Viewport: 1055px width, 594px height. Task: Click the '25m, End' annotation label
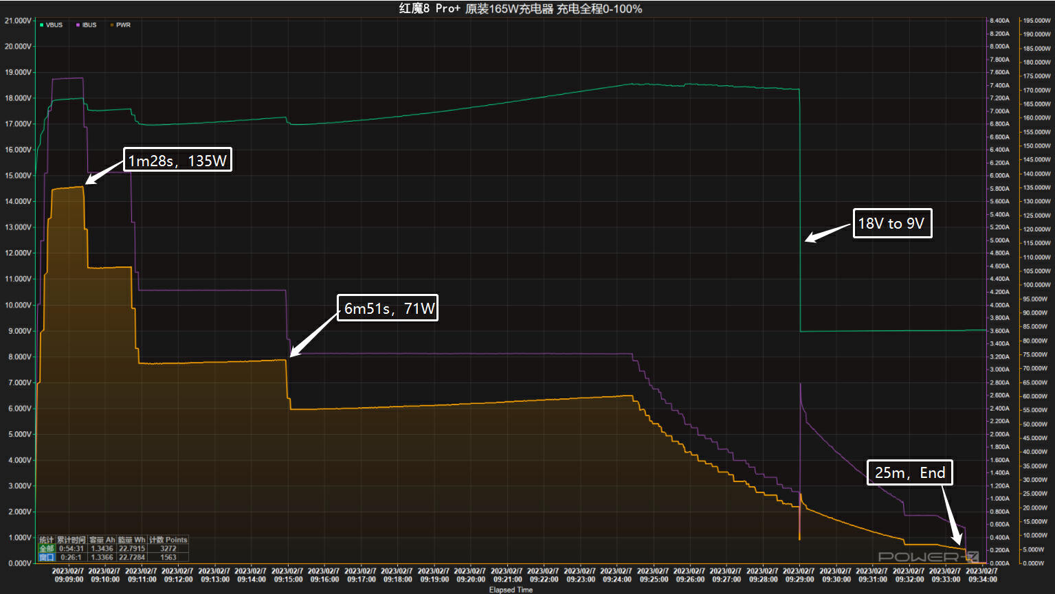click(909, 472)
